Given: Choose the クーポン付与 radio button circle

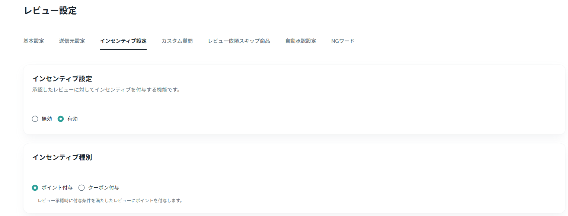Looking at the screenshot, I should 82,188.
